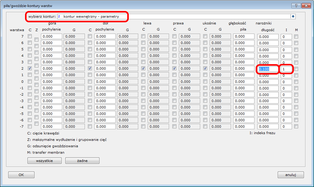Open the 'wybierz kontur' dropdown arrow
Image resolution: width=314 pixels, height=187 pixels.
point(293,16)
